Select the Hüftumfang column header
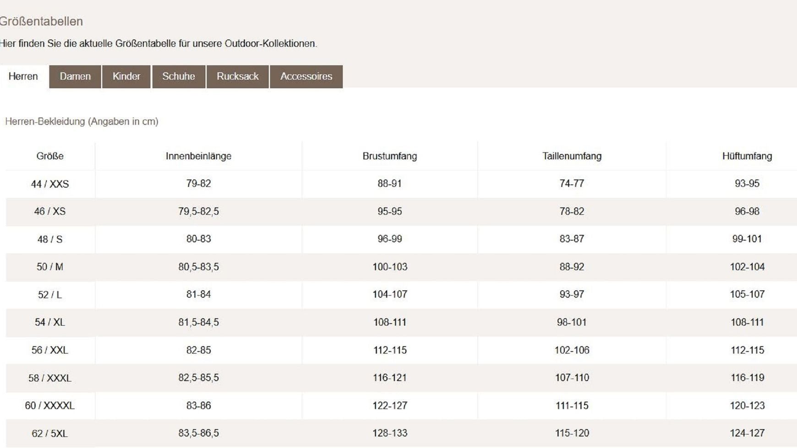Screen dimensions: 797x448 [747, 156]
